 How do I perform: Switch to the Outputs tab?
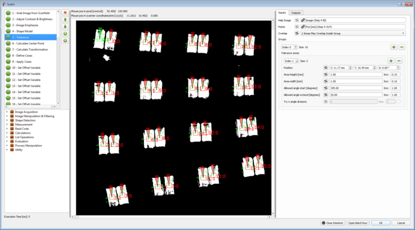click(296, 13)
